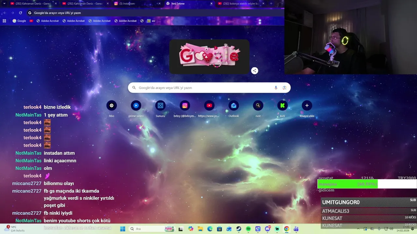Image resolution: width=417 pixels, height=234 pixels.
Task: Focus the Google search box in the page
Action: [209, 88]
